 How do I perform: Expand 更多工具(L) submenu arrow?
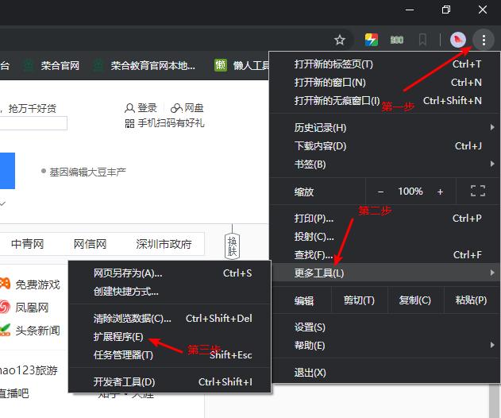click(x=492, y=273)
